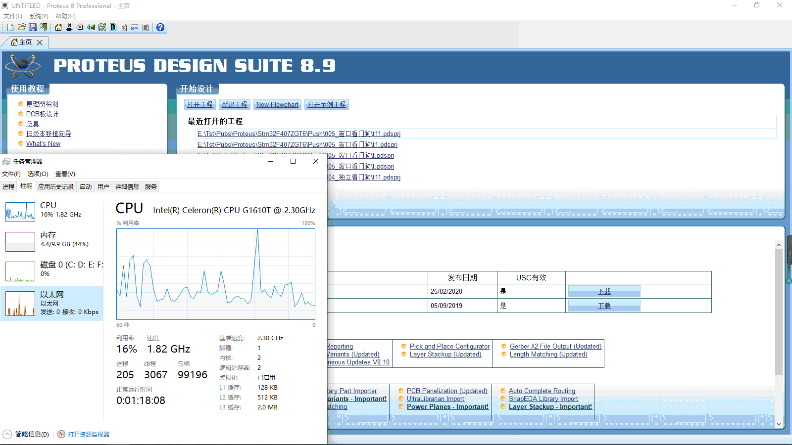The height and width of the screenshot is (445, 792).
Task: Open tutorial link 原理图绘制
Action: click(x=42, y=104)
